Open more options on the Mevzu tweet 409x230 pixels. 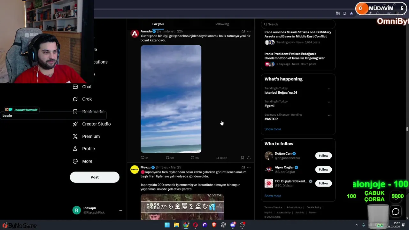249,167
